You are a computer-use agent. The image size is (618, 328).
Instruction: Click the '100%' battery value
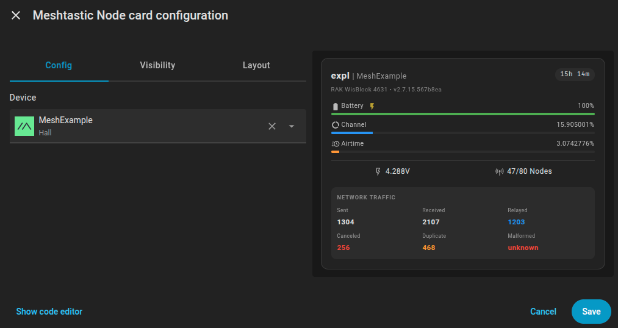point(586,106)
